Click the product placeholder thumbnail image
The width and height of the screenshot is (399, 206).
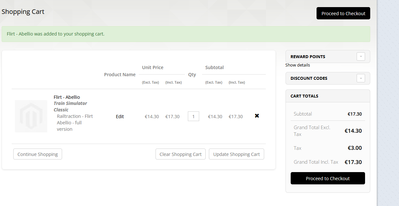click(x=31, y=116)
